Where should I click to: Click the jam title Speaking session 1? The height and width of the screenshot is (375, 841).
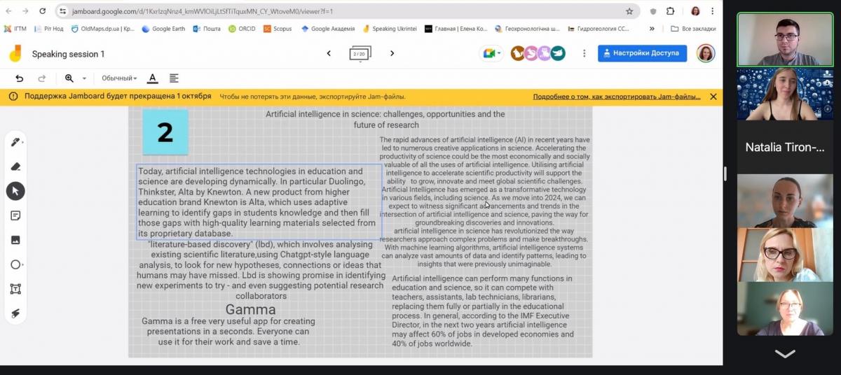(x=68, y=54)
